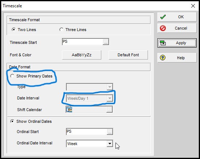This screenshot has width=200, height=159.
Task: Click the red Cancel prohibition icon
Action: pyautogui.click(x=163, y=28)
